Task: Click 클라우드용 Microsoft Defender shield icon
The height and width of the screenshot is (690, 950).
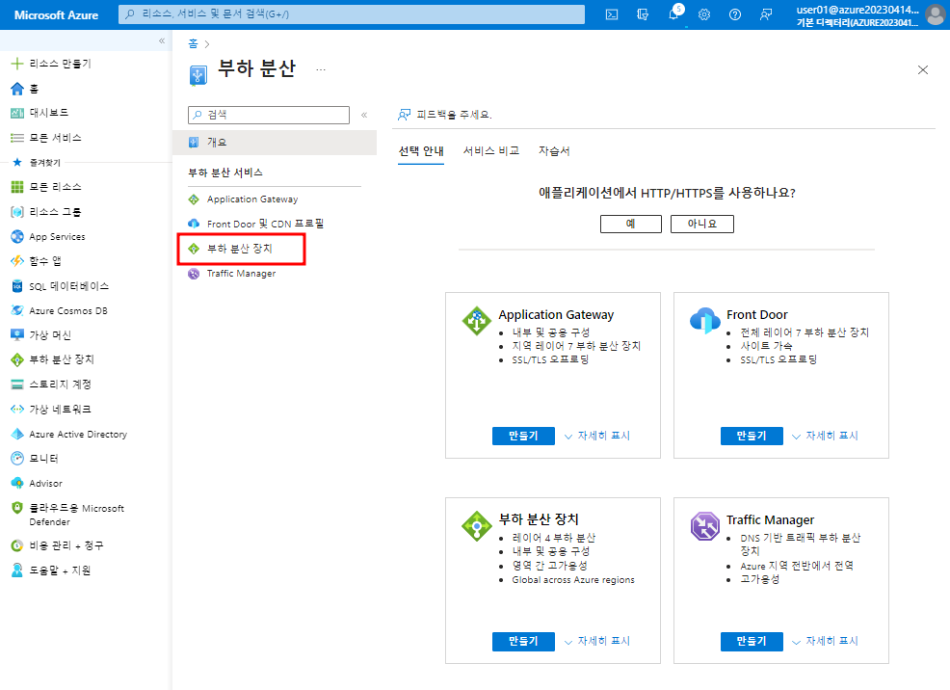Action: [17, 508]
